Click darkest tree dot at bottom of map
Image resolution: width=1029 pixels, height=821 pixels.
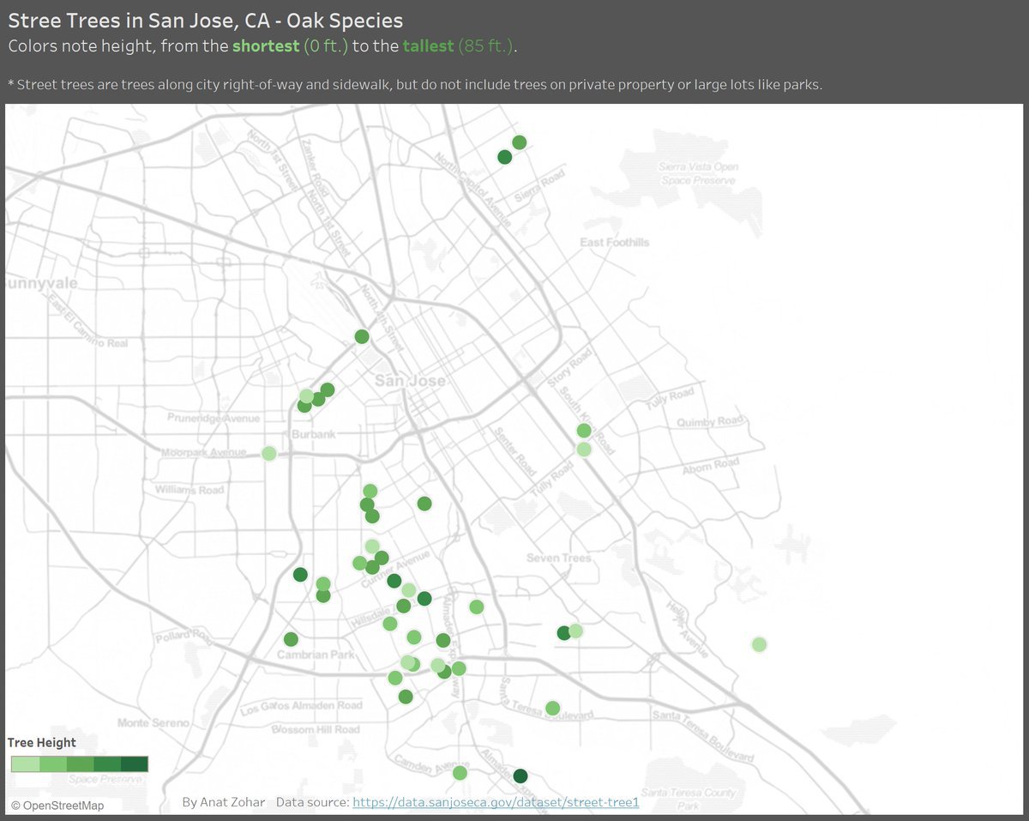(x=520, y=776)
